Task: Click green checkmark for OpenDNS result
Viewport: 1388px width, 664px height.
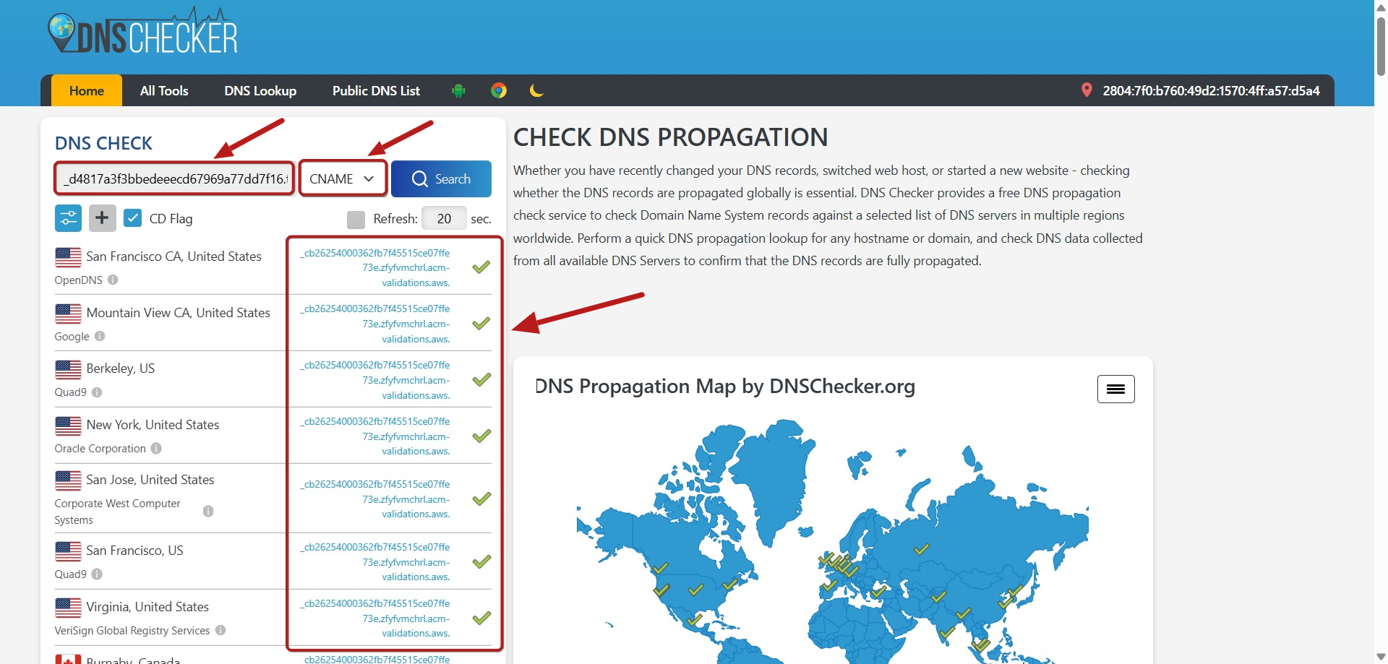Action: click(x=481, y=267)
